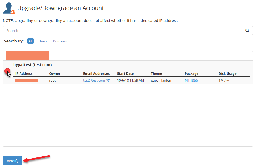Open the test@test.com email link
This screenshot has height=167, width=255.
(94, 81)
